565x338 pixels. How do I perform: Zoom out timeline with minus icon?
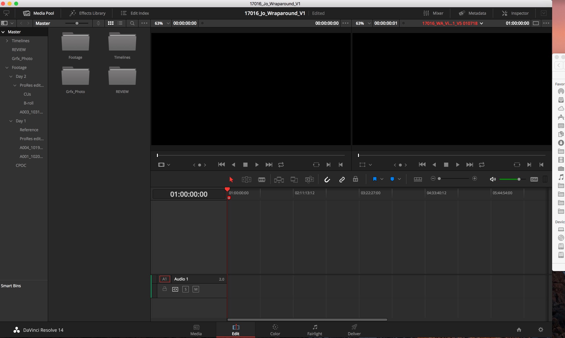[433, 178]
